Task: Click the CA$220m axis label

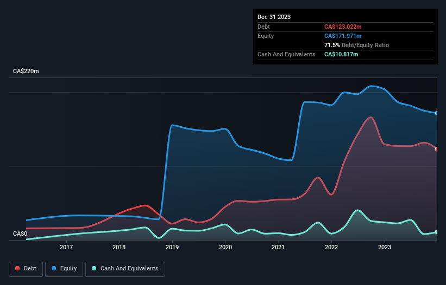Action: click(x=26, y=71)
